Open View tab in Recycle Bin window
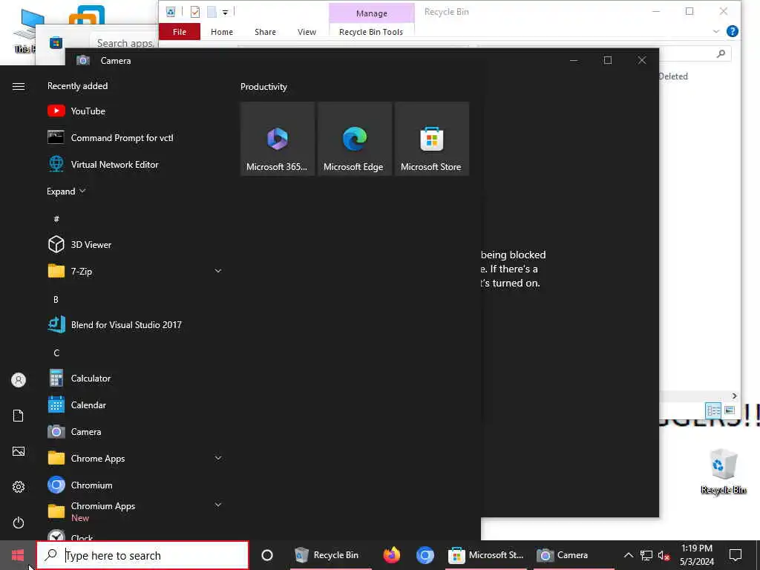760x570 pixels. [307, 31]
